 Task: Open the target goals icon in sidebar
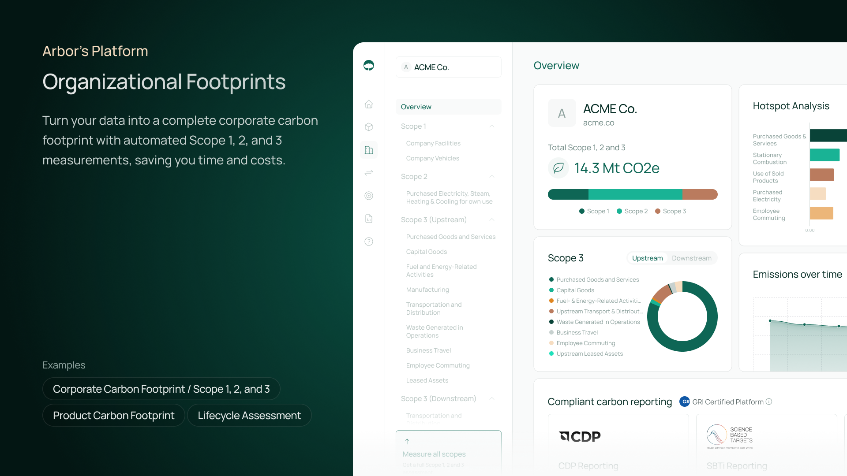coord(369,196)
